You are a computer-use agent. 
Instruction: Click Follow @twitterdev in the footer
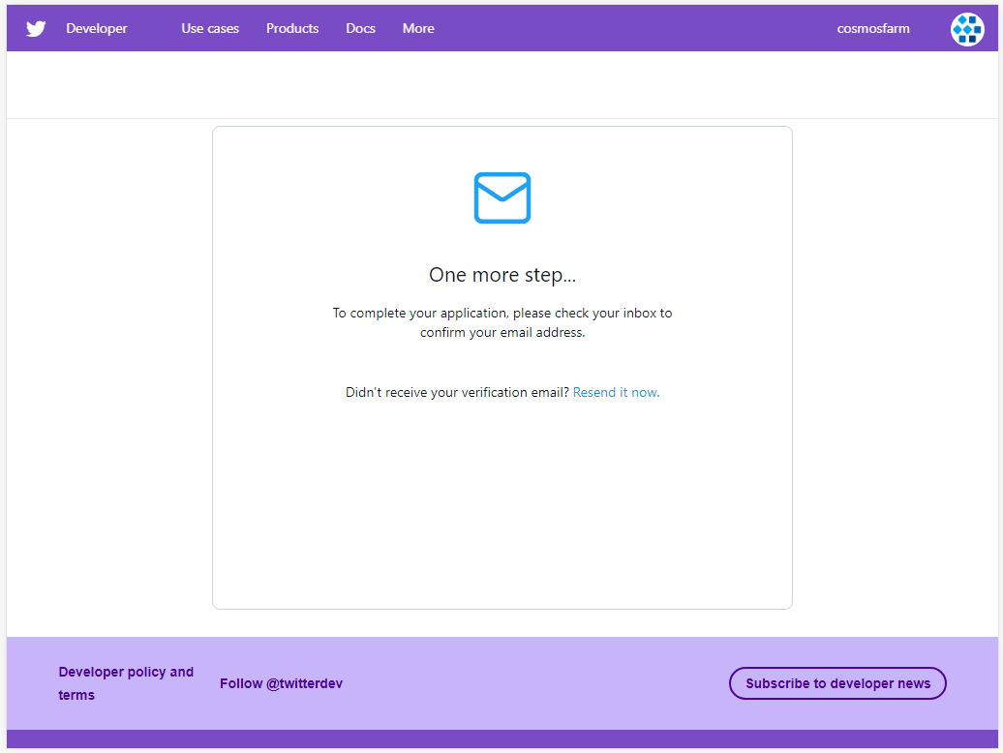pyautogui.click(x=281, y=683)
